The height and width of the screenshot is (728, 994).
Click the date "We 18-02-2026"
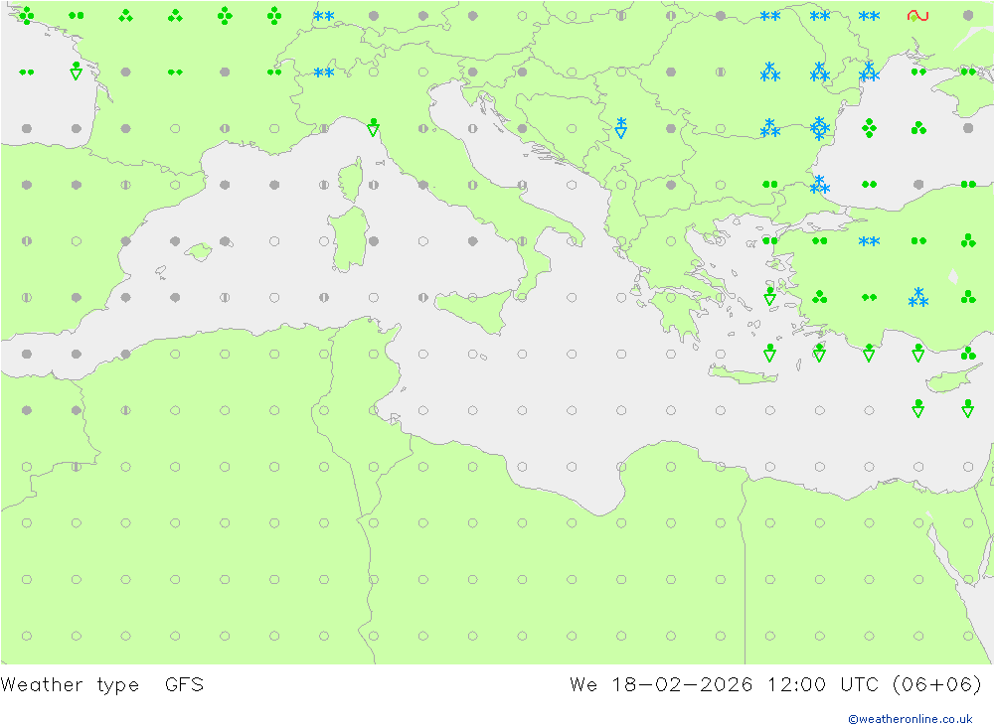point(661,685)
